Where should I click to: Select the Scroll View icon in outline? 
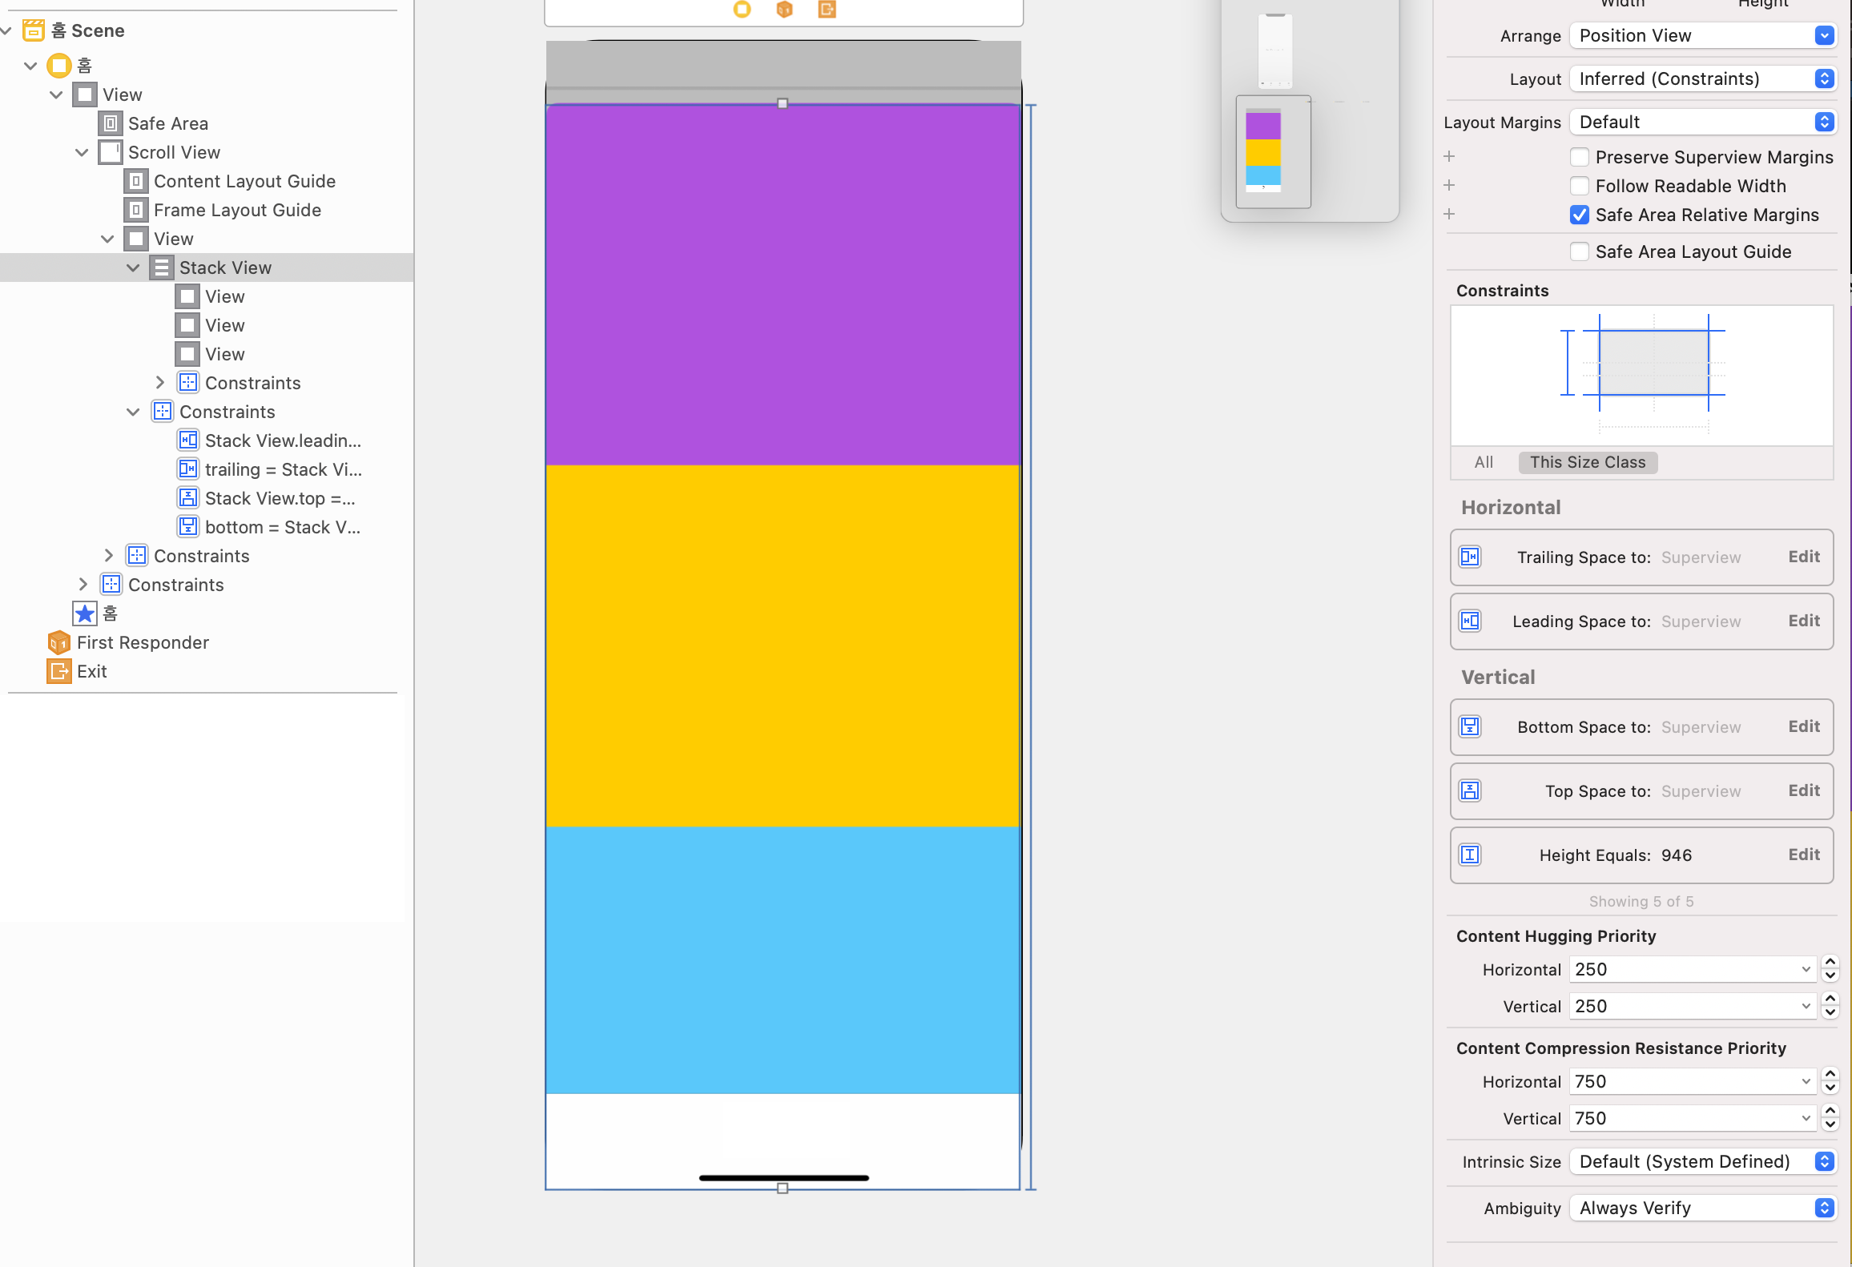pyautogui.click(x=111, y=152)
